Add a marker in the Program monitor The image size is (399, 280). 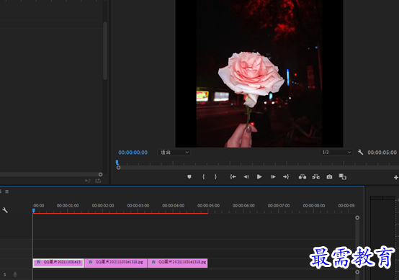(x=189, y=177)
